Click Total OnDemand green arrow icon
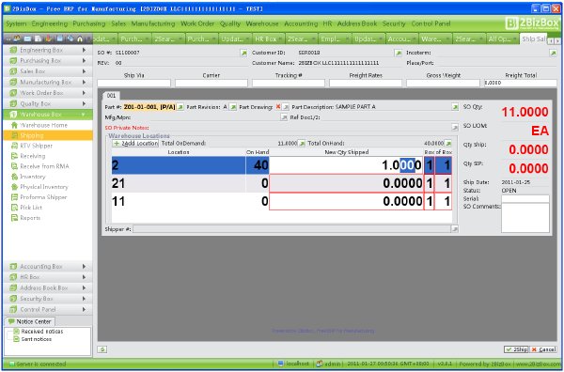The height and width of the screenshot is (372, 564). click(302, 144)
